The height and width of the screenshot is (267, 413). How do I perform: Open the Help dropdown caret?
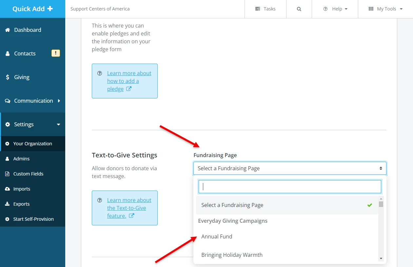[x=346, y=9]
